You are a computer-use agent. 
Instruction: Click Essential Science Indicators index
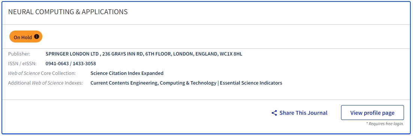click(x=251, y=83)
